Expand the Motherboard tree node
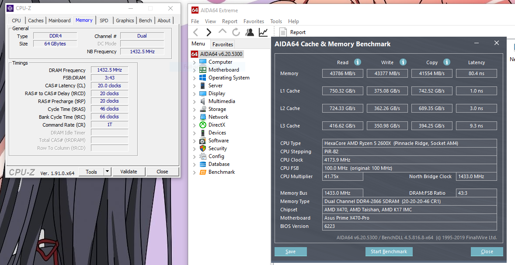This screenshot has height=265, width=515. pyautogui.click(x=195, y=70)
